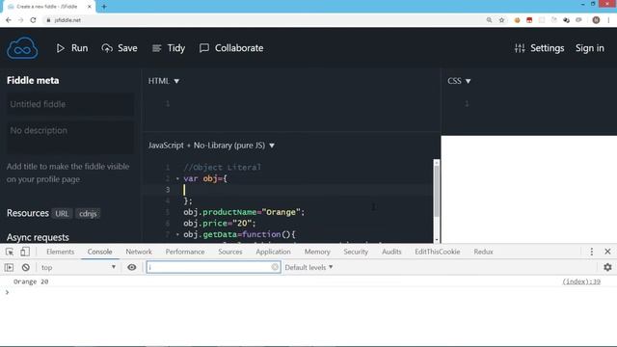Switch to the Sources tab

(x=230, y=252)
